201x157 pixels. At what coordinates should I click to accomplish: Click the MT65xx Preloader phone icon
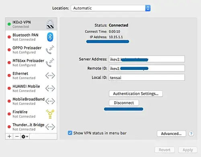[x=50, y=63]
